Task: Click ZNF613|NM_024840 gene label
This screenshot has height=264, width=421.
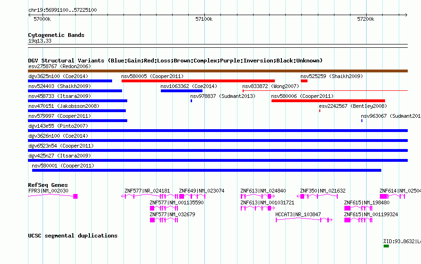Action: pyautogui.click(x=263, y=191)
